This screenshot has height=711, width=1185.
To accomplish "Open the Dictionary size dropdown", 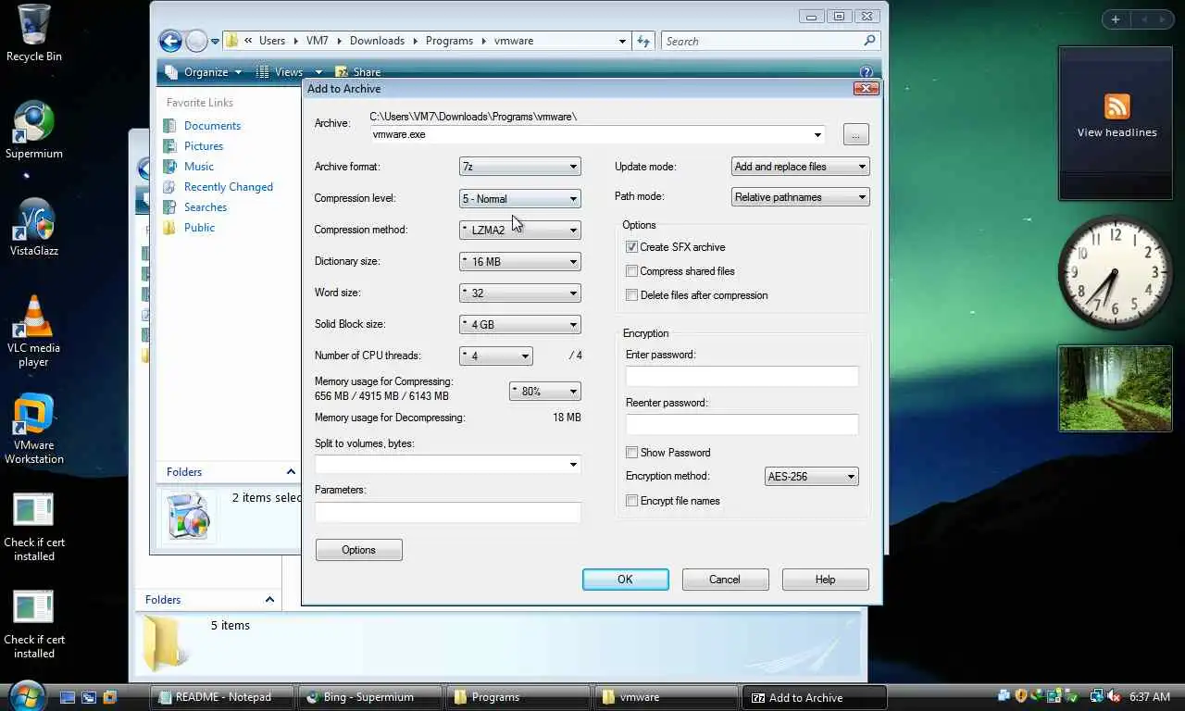I will (x=520, y=261).
